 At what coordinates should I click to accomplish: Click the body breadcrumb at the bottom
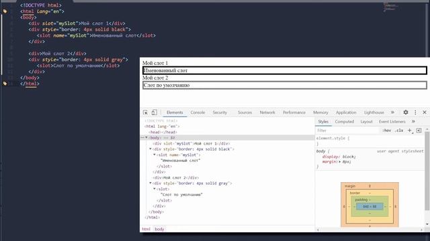point(159,229)
